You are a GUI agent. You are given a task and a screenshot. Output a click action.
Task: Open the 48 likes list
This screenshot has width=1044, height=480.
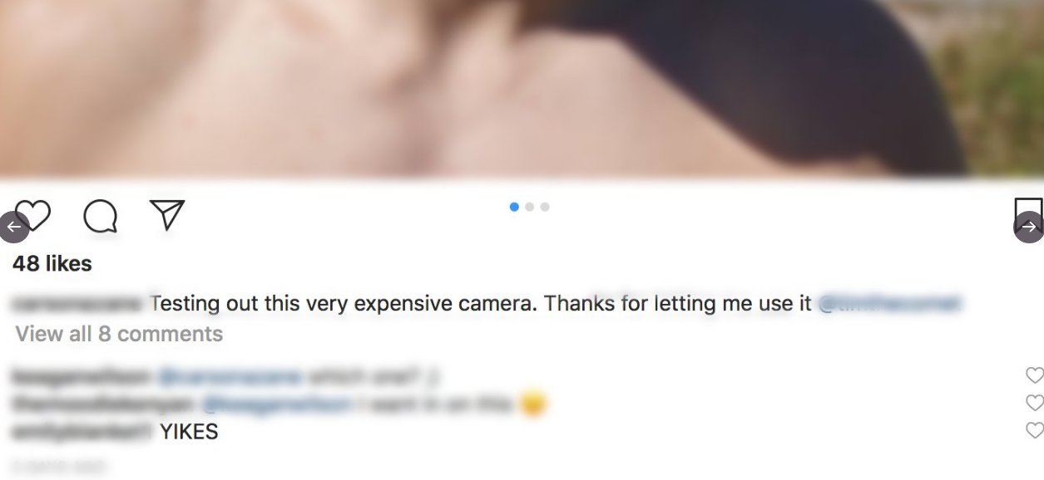coord(52,263)
